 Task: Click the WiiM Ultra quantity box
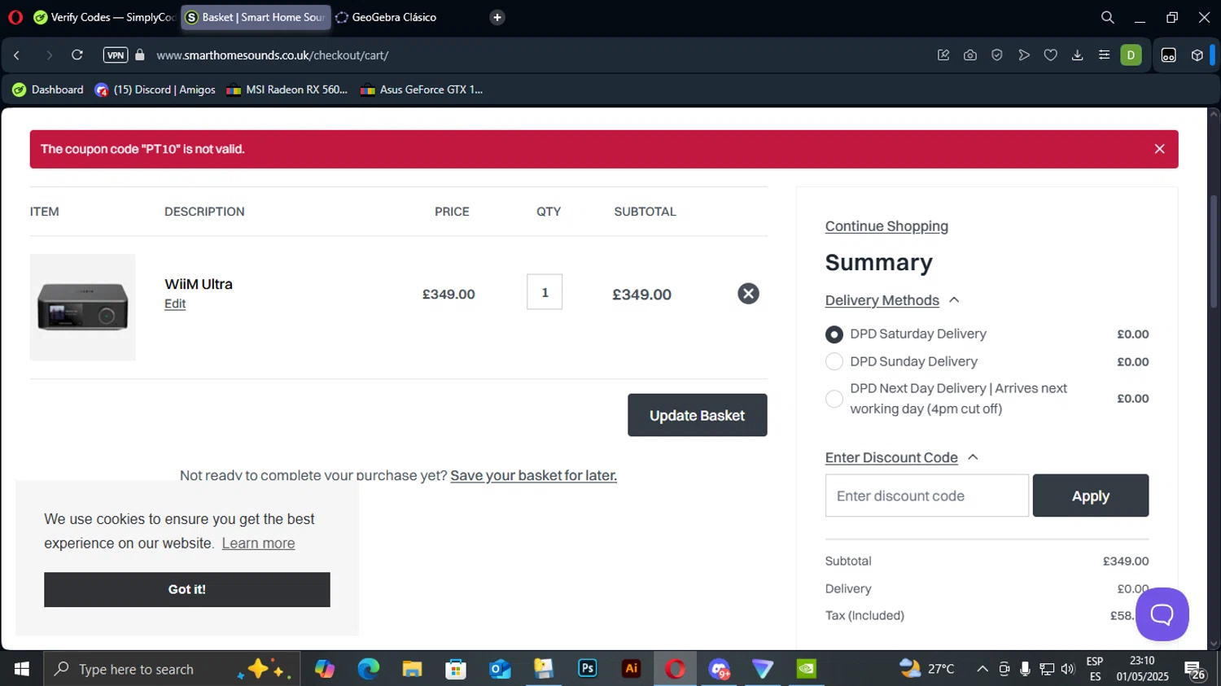[545, 291]
